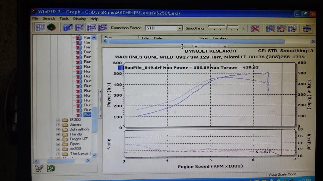Screen dimensions: 323x181
Task: Click the Auto Scale Mode status text
Action: (x=282, y=174)
